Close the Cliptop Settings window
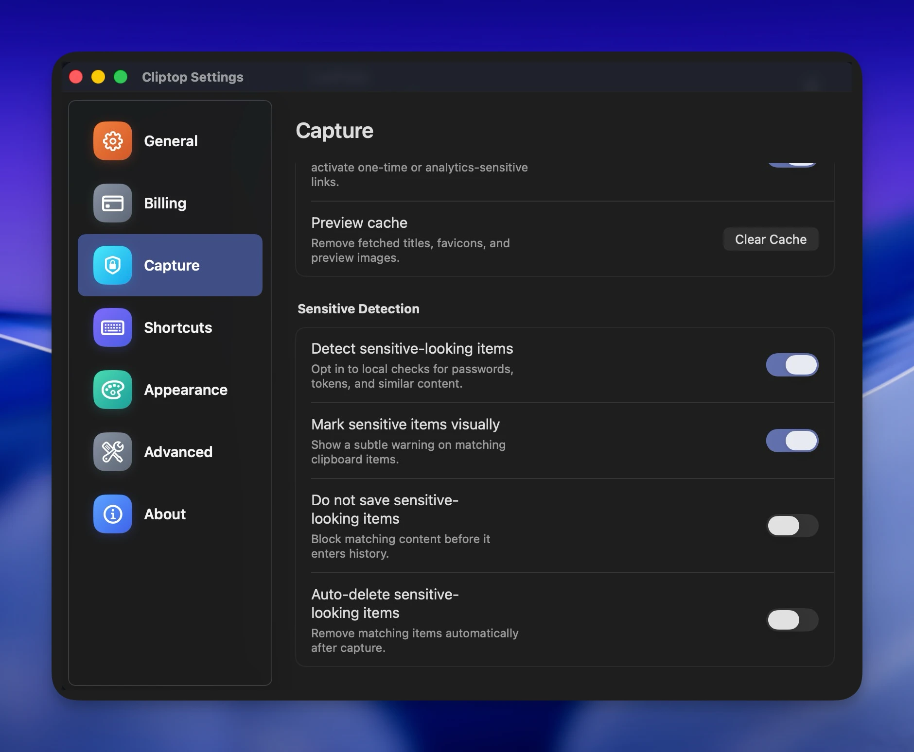 point(76,77)
